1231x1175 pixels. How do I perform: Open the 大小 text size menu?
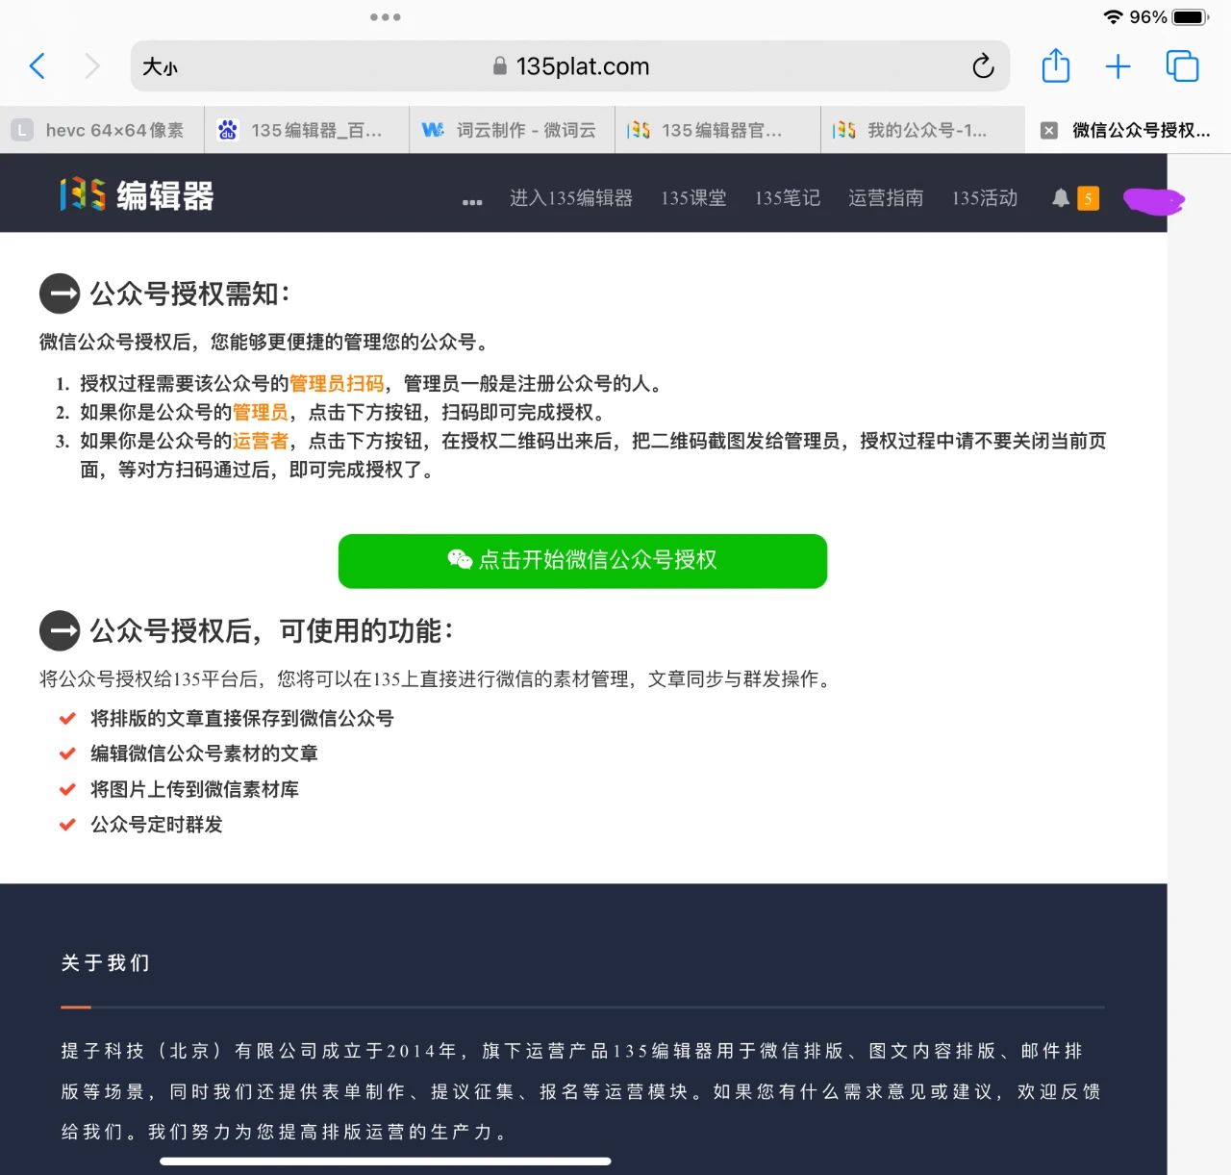[x=160, y=67]
